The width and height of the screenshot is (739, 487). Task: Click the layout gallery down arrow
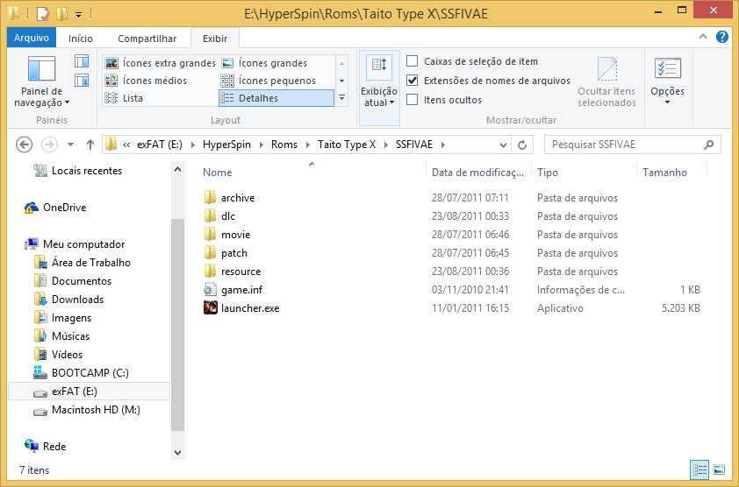(x=341, y=81)
